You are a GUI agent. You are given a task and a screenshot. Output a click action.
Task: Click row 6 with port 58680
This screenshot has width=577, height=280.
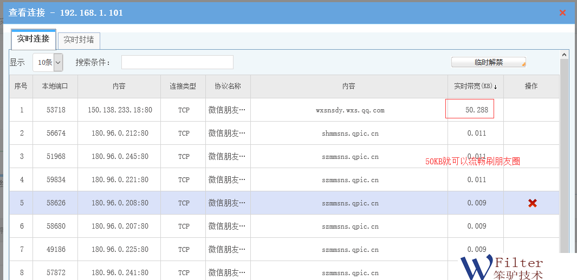click(x=55, y=226)
